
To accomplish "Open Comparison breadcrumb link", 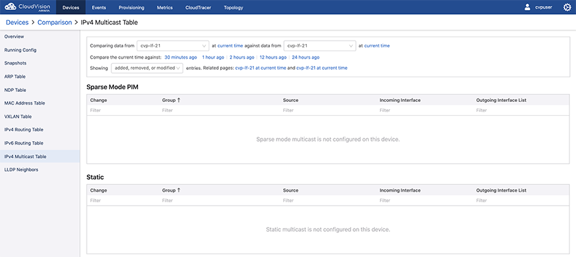I will 55,23.
